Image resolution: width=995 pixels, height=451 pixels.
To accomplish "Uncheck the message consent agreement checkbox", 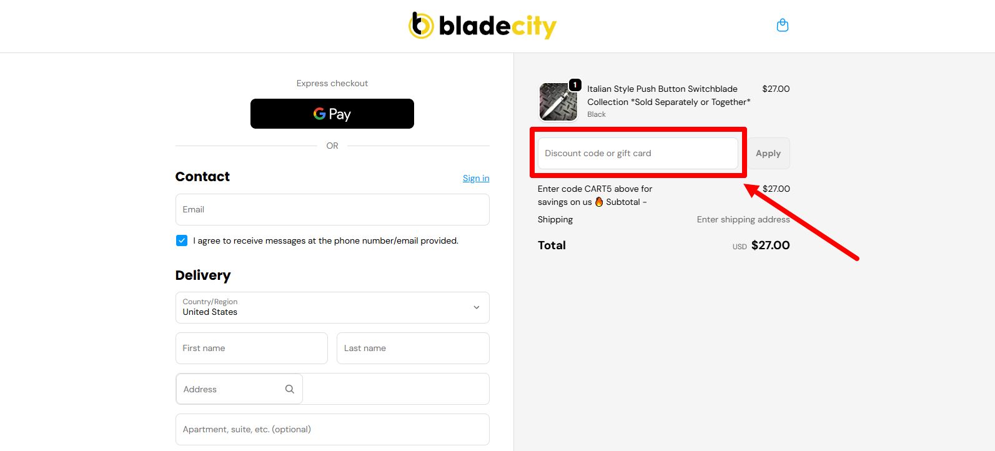I will coord(181,240).
